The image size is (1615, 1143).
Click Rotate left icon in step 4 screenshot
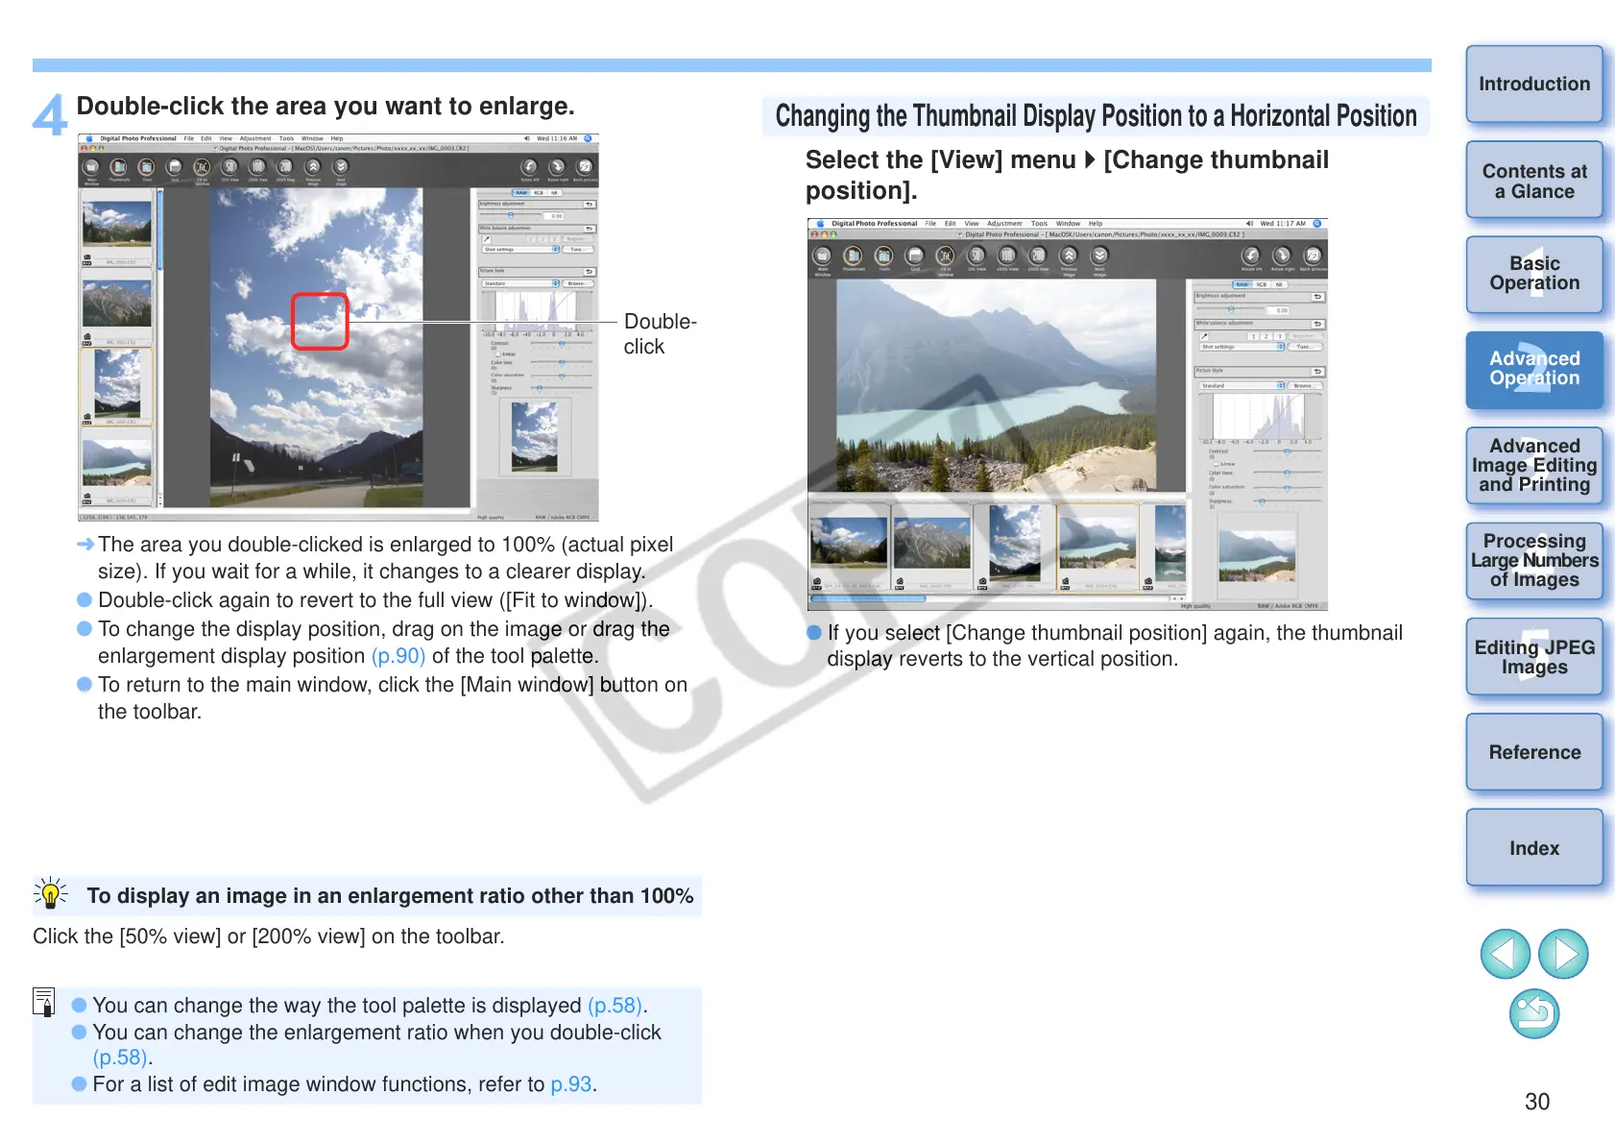[529, 168]
